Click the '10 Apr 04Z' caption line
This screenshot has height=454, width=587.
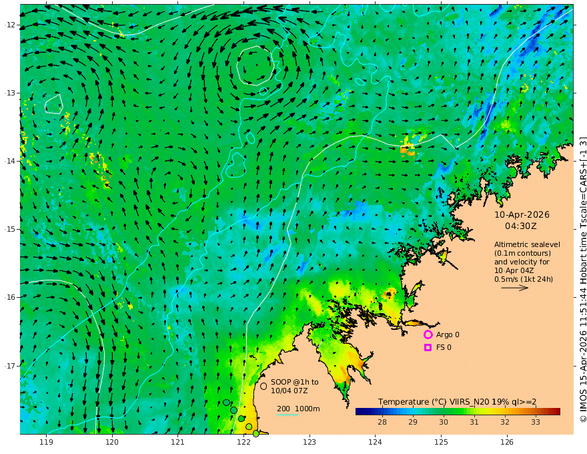coord(514,270)
